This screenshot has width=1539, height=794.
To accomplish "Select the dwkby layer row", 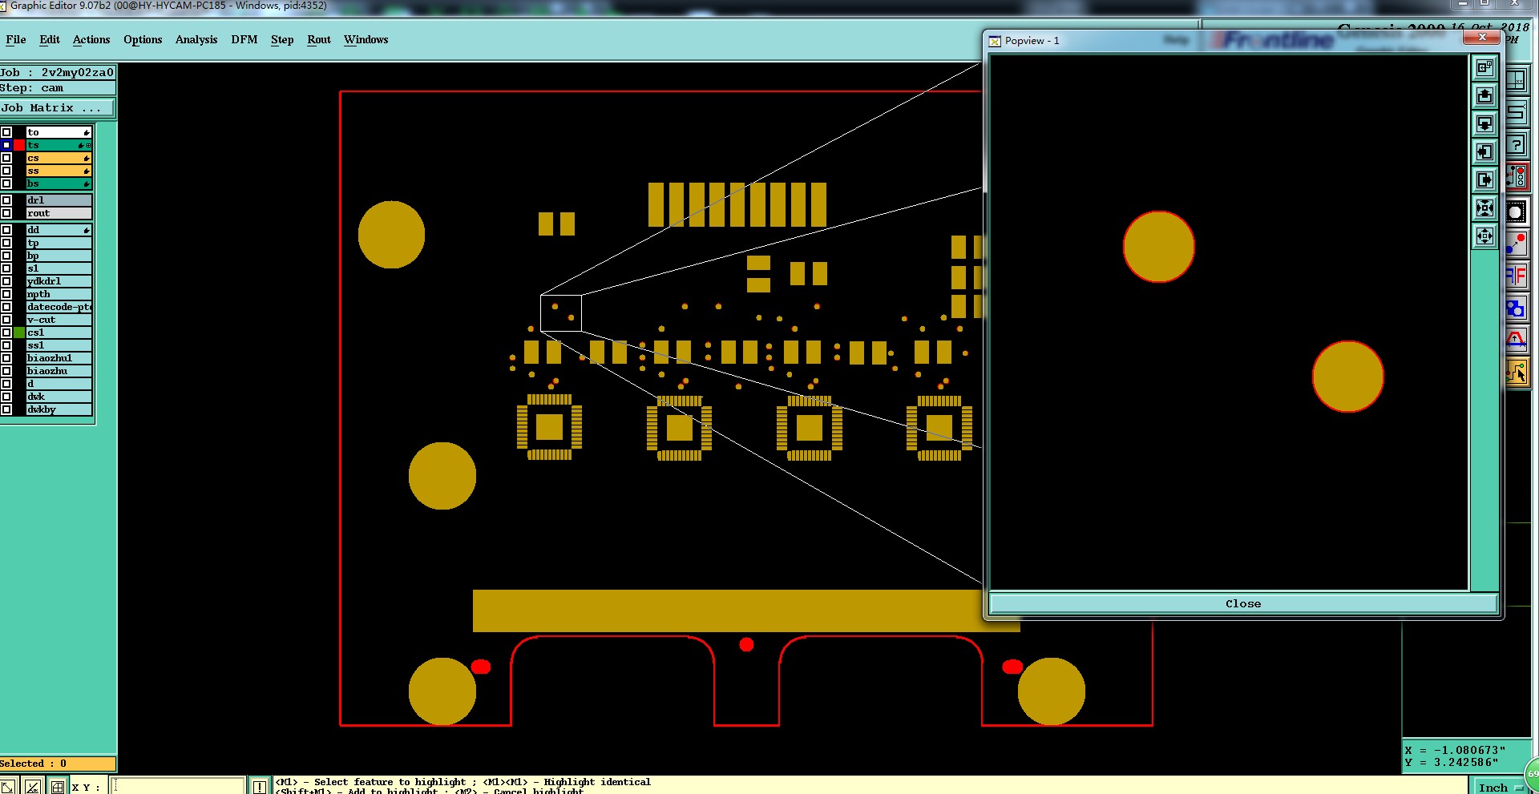I will (59, 409).
